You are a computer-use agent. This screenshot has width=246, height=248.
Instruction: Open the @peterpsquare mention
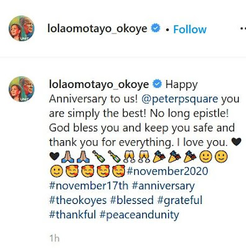[x=180, y=99]
